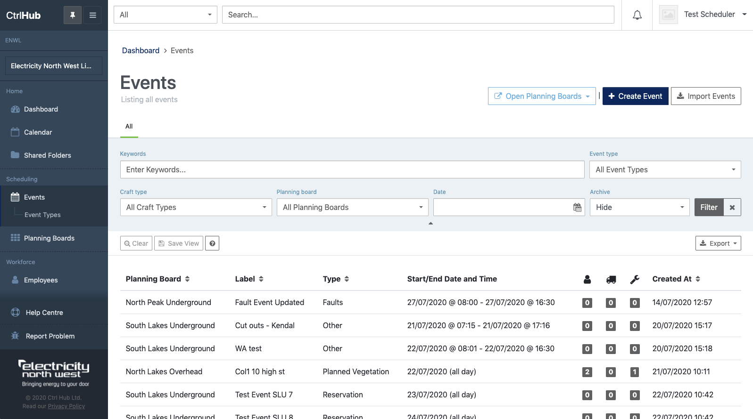
Task: Clear filters with the X button
Action: pyautogui.click(x=732, y=208)
